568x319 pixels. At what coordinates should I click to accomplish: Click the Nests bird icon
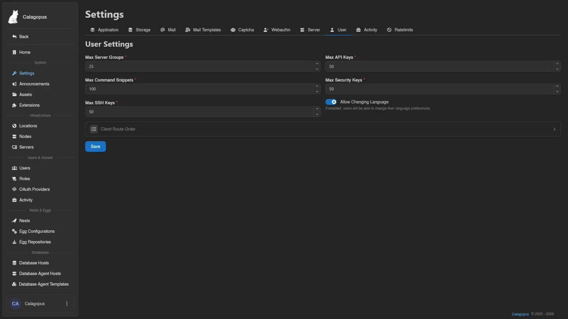pyautogui.click(x=15, y=220)
